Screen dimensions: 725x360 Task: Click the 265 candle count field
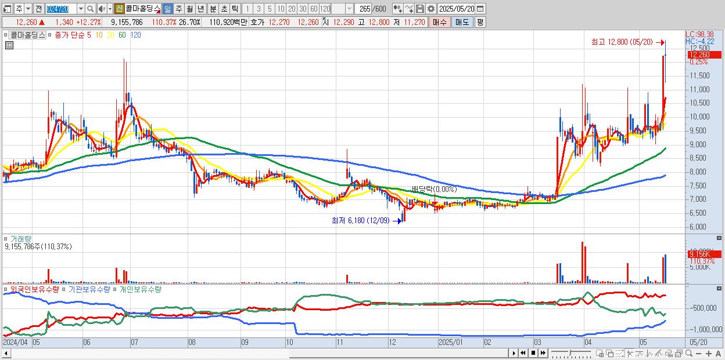point(363,9)
